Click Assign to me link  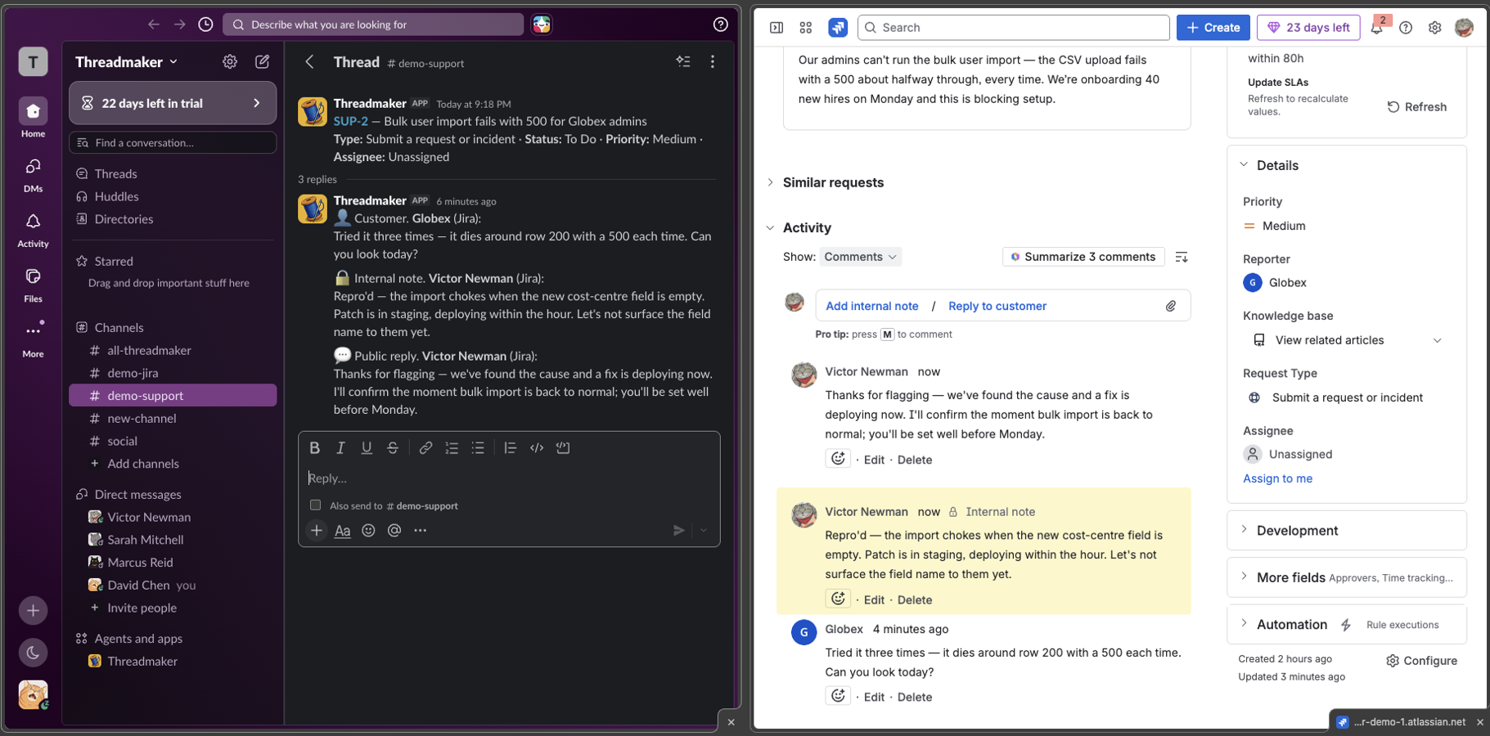1277,478
